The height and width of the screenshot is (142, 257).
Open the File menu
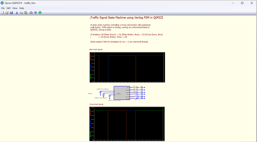coord(3,8)
